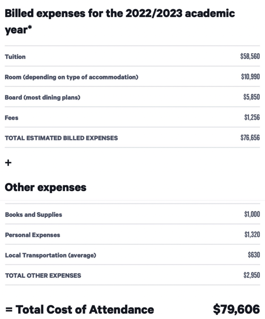
Task: Select the $1,320 personal expenses amount
Action: click(x=252, y=235)
